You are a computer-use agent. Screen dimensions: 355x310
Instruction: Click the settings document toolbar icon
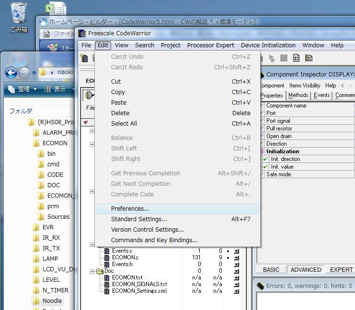(296, 58)
